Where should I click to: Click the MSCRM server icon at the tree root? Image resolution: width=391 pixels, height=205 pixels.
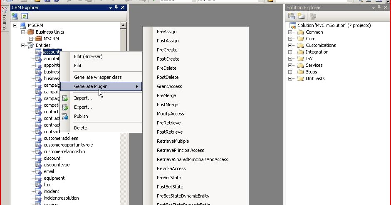pyautogui.click(x=23, y=25)
